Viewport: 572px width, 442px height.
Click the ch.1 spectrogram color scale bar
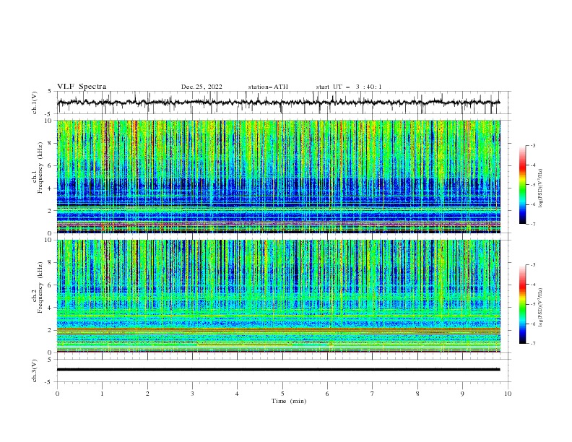[522, 185]
